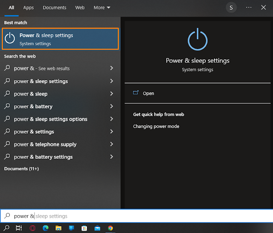Expand arrow for 'power & sleep settings options'
273x233 pixels.
point(112,119)
